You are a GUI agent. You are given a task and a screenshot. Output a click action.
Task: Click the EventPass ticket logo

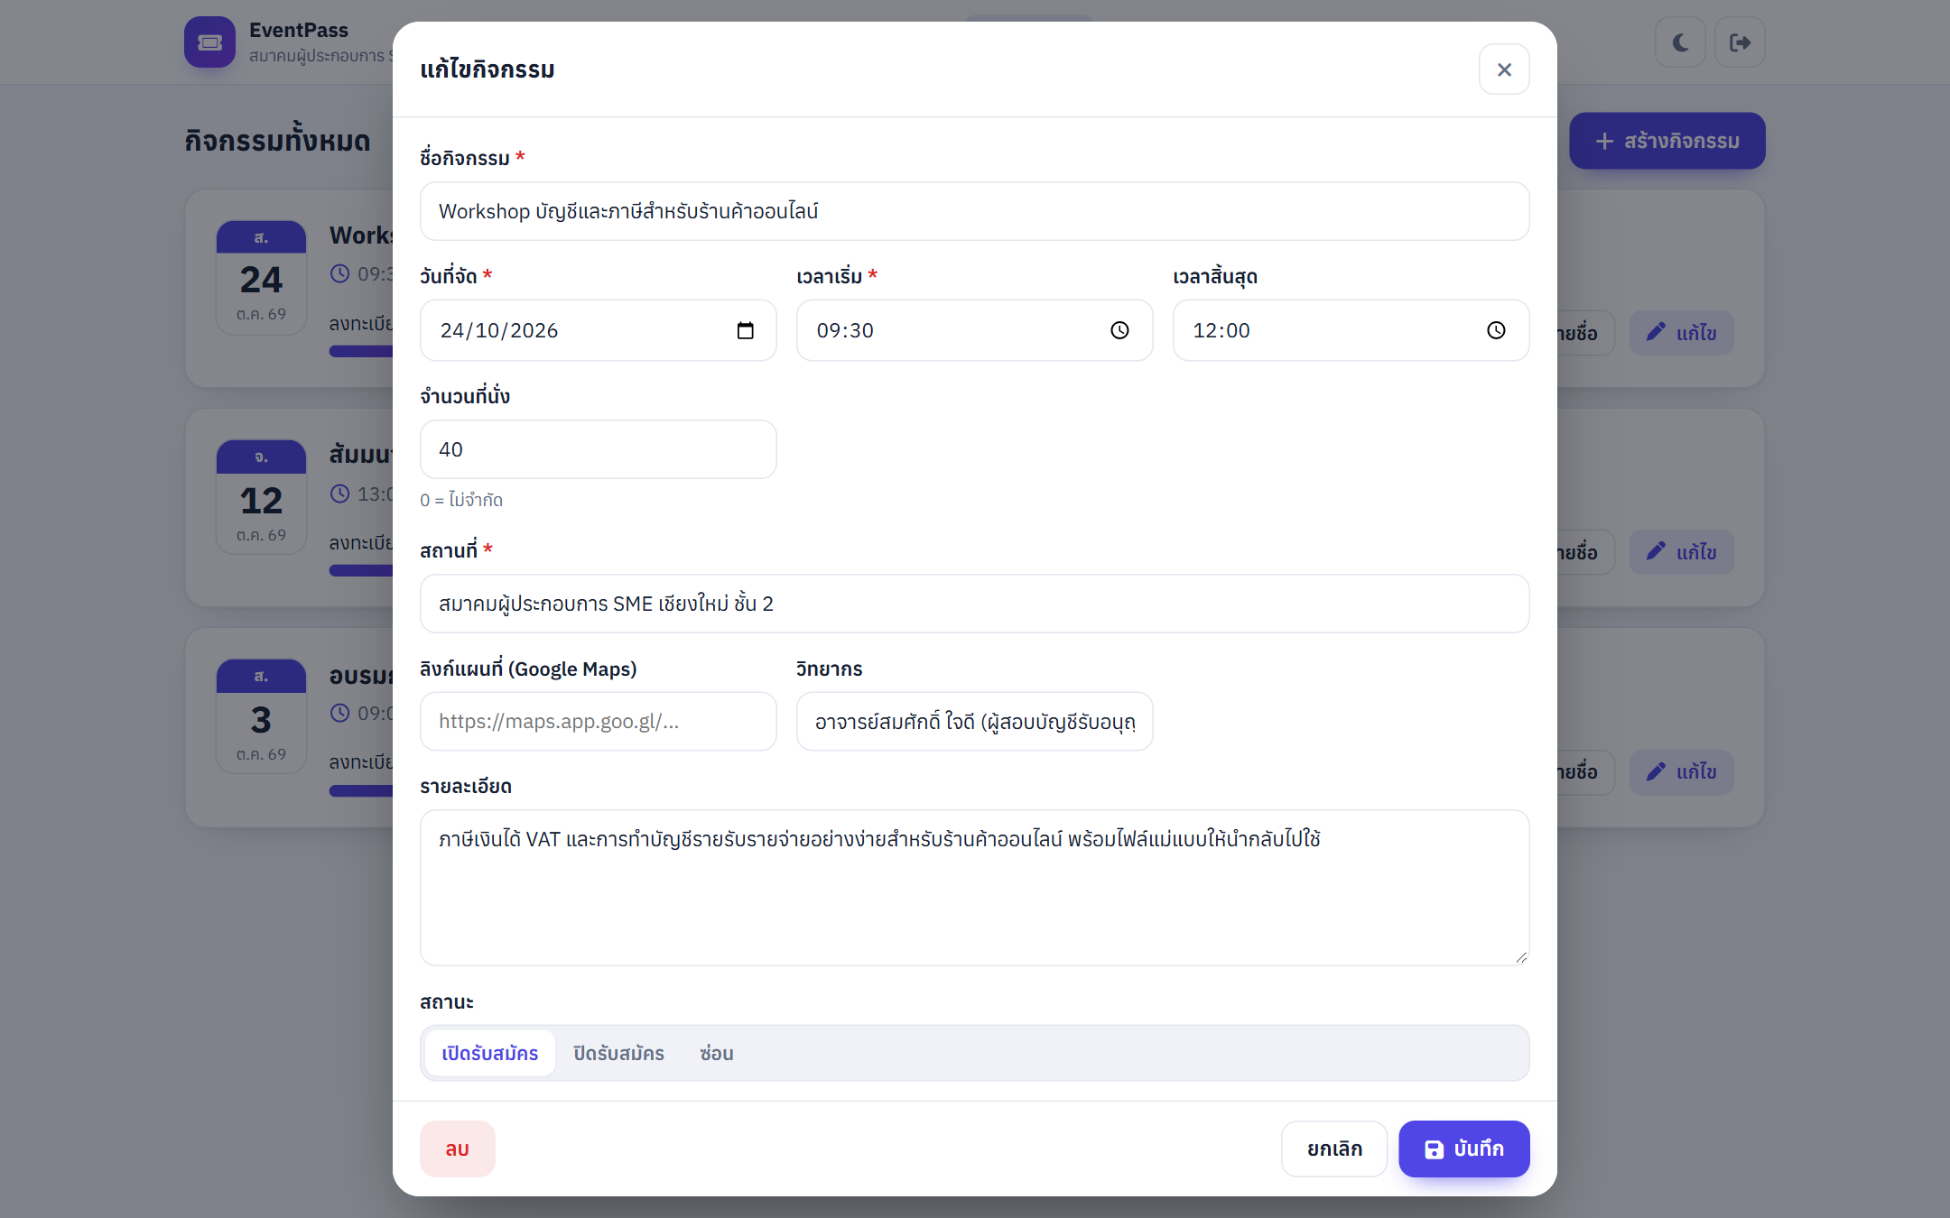pyautogui.click(x=209, y=42)
